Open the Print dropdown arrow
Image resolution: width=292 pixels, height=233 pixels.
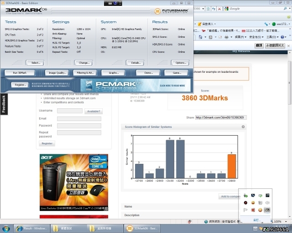pos(231,37)
